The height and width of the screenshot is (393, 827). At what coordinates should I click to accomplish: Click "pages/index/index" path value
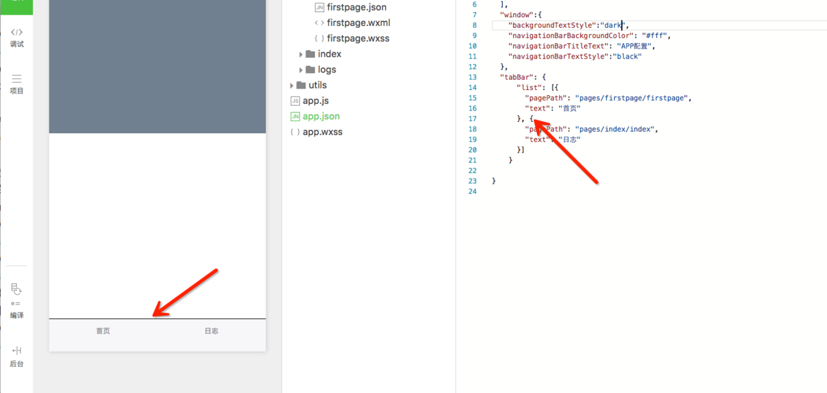[x=614, y=129]
